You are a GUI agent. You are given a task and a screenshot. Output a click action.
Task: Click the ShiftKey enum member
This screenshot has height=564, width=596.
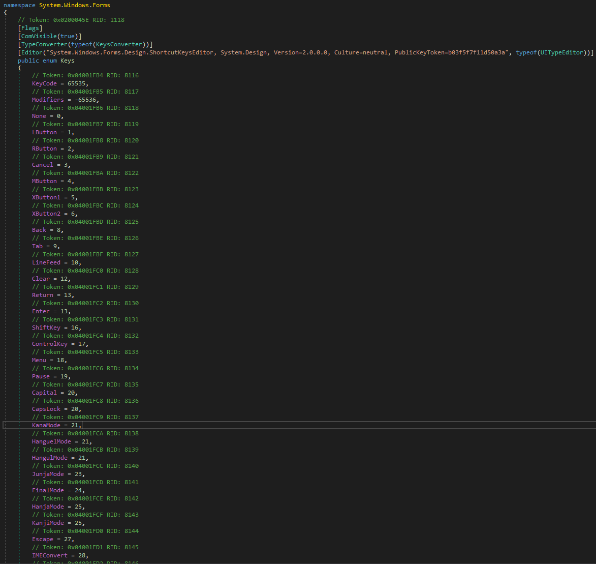point(46,328)
